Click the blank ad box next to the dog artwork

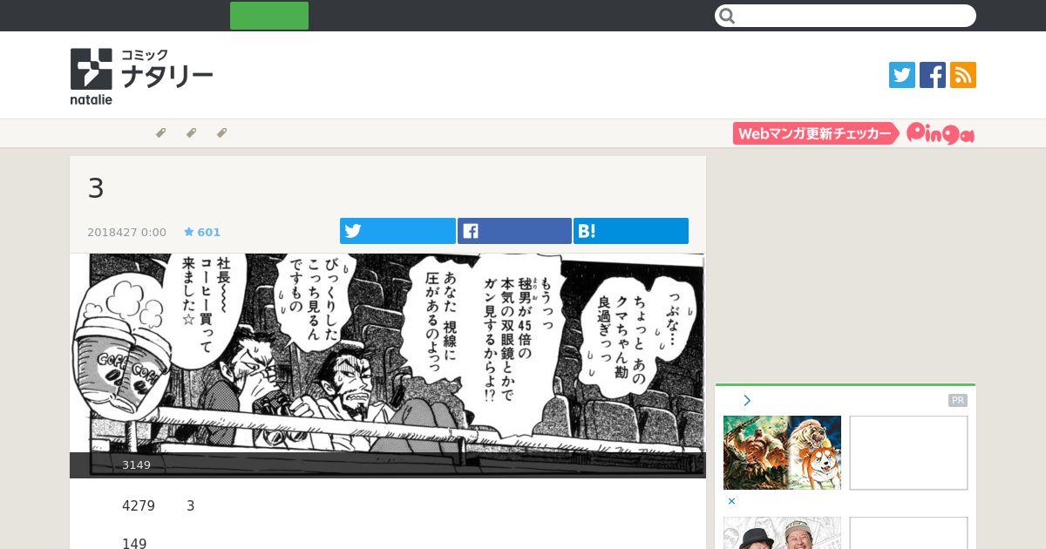point(908,452)
